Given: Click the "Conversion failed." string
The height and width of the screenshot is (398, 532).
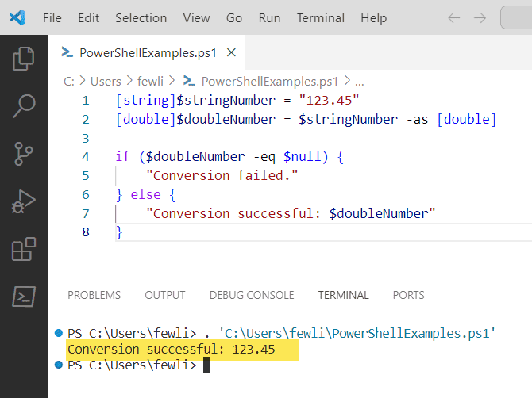Looking at the screenshot, I should [x=222, y=175].
